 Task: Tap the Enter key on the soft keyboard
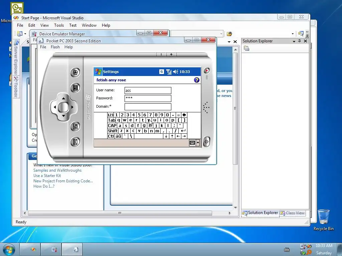pos(183,131)
